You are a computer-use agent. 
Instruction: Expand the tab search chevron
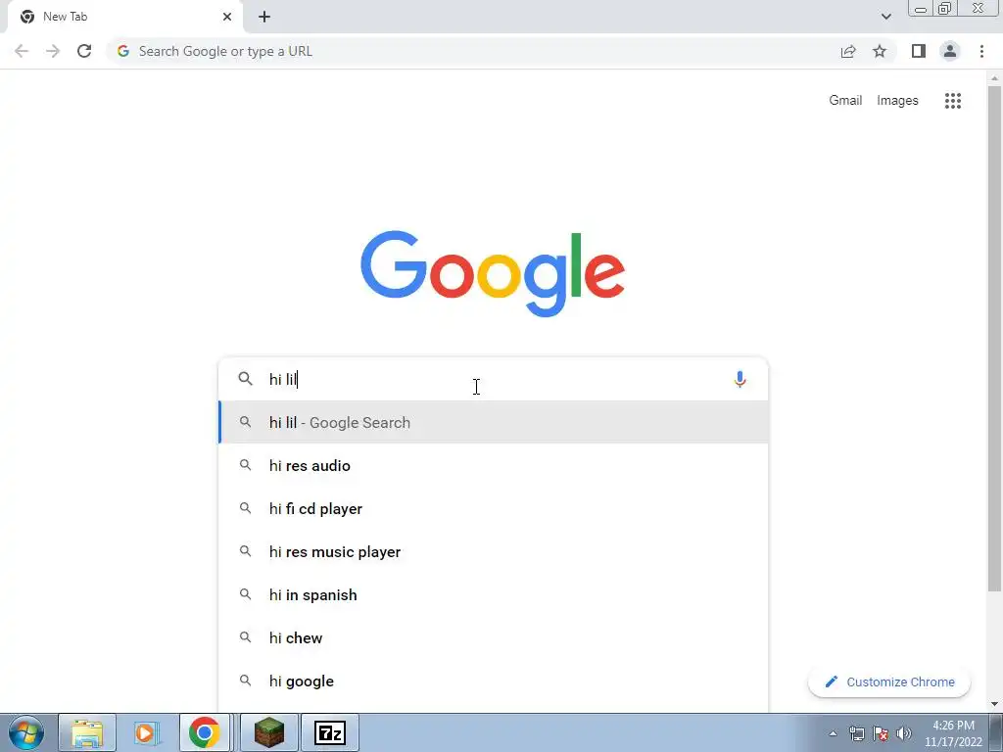click(885, 17)
